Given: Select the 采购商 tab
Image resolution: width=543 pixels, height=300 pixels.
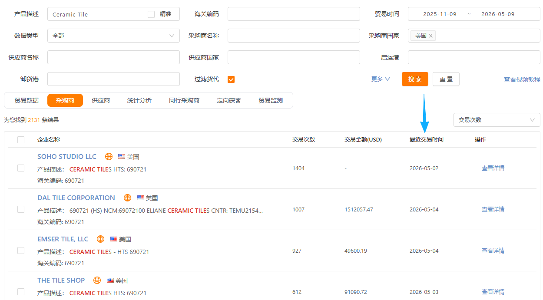Looking at the screenshot, I should [65, 100].
